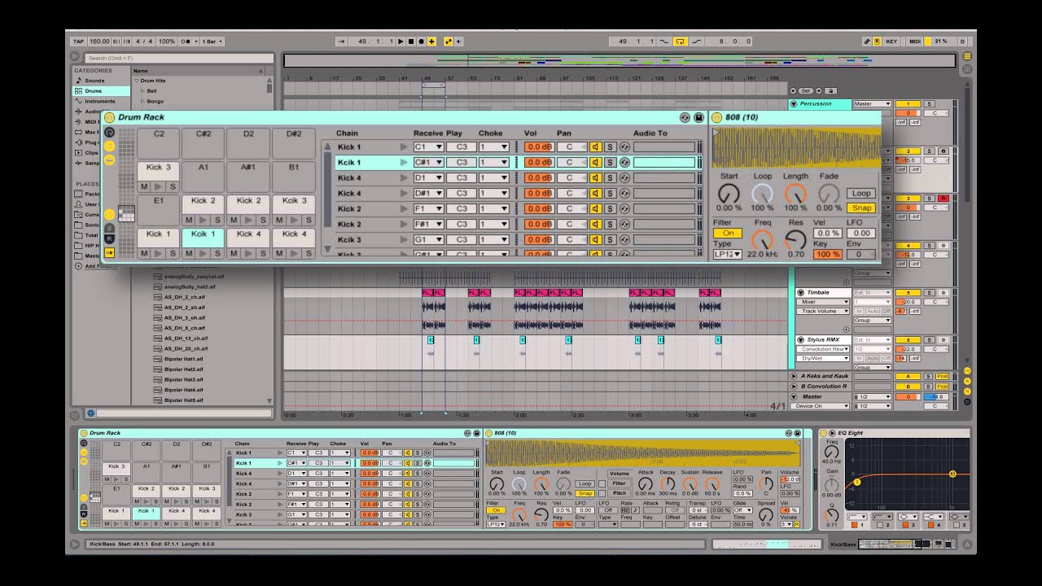The width and height of the screenshot is (1042, 586).
Task: Solo track 3 with S button
Action: [x=929, y=199]
